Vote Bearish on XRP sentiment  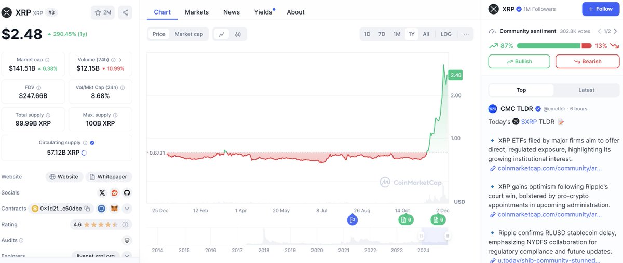[587, 61]
